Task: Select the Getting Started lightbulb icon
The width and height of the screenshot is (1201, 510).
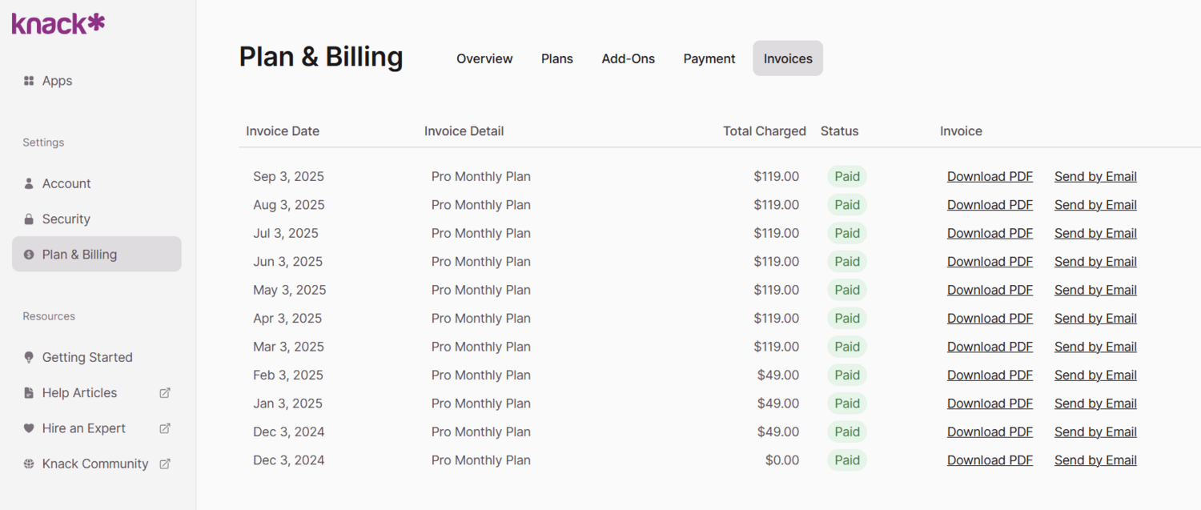Action: coord(30,357)
